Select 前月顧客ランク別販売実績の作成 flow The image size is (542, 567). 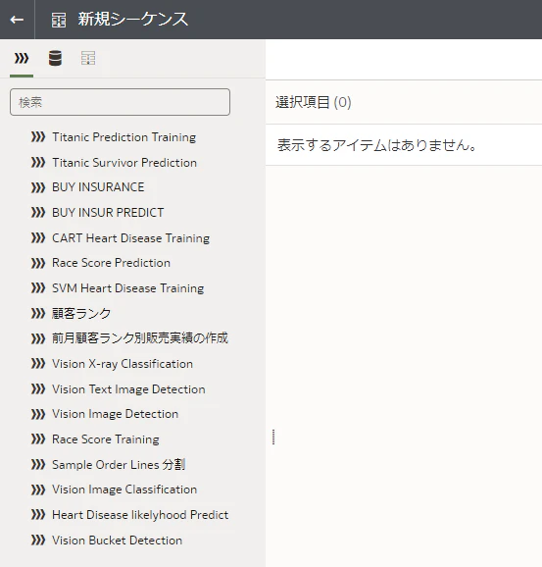140,338
